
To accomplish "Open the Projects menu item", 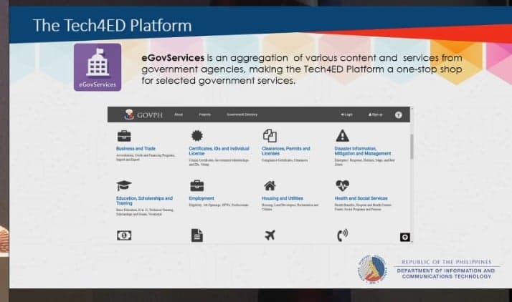I will click(204, 115).
